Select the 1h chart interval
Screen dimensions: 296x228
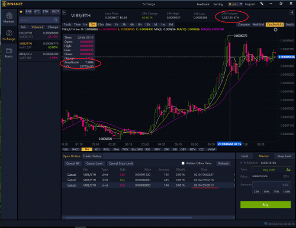(x=117, y=24)
